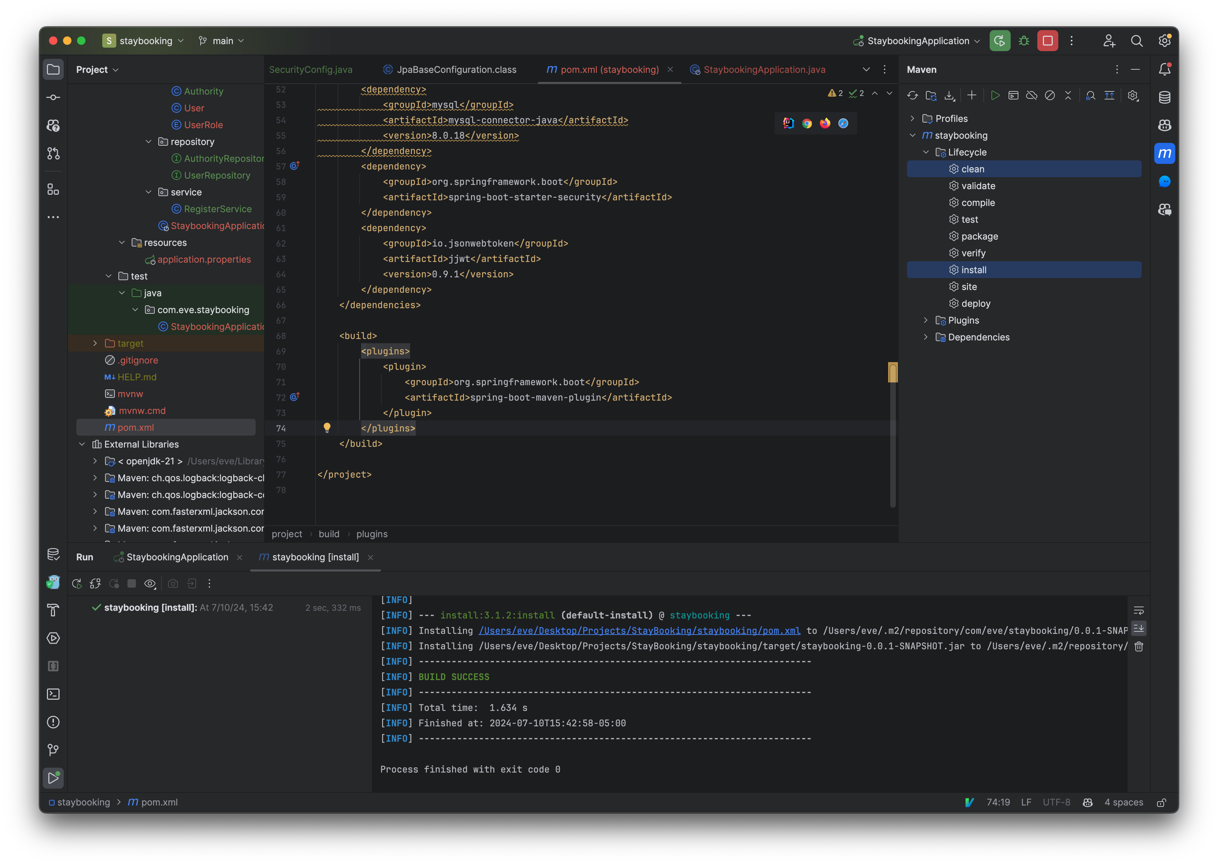
Task: Reload all Maven projects
Action: pos(913,95)
